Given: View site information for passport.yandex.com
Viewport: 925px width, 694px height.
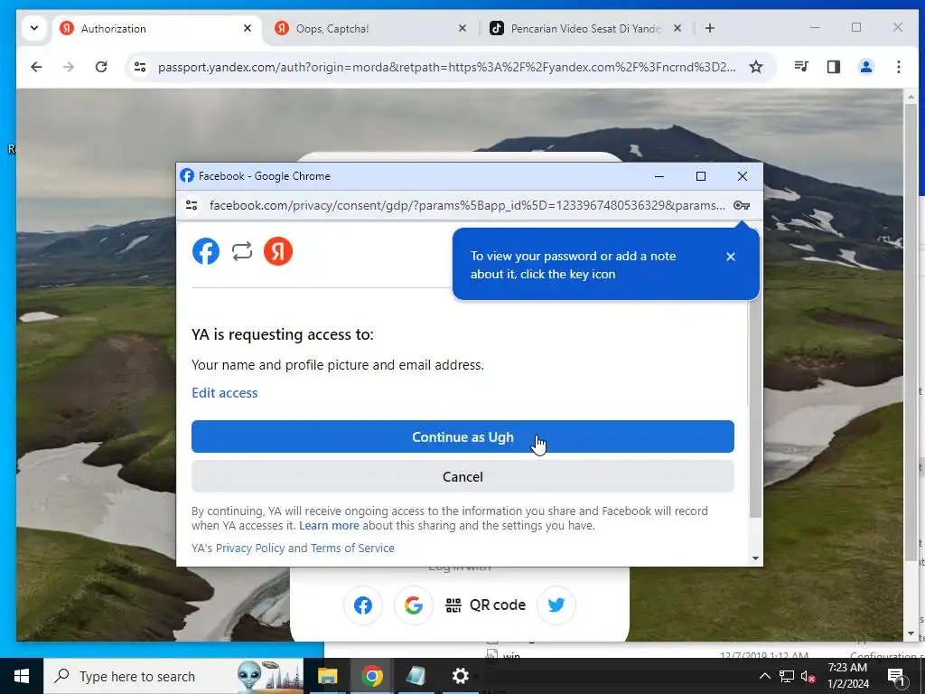Looking at the screenshot, I should [140, 67].
